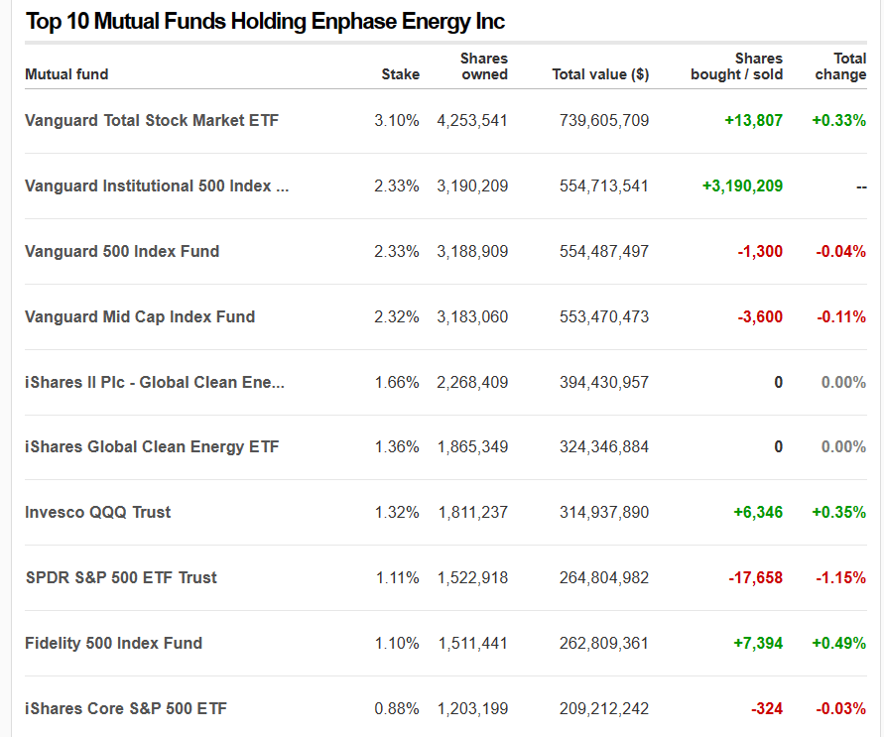
Task: Click the 0.88% stake value
Action: (x=396, y=708)
